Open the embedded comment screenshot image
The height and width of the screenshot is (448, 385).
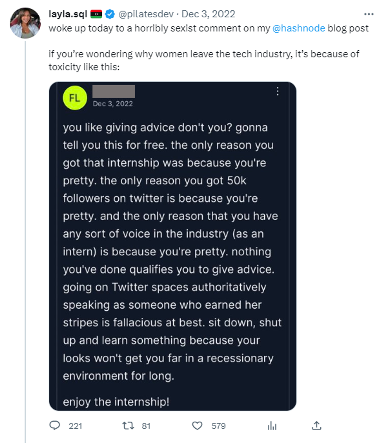173,246
